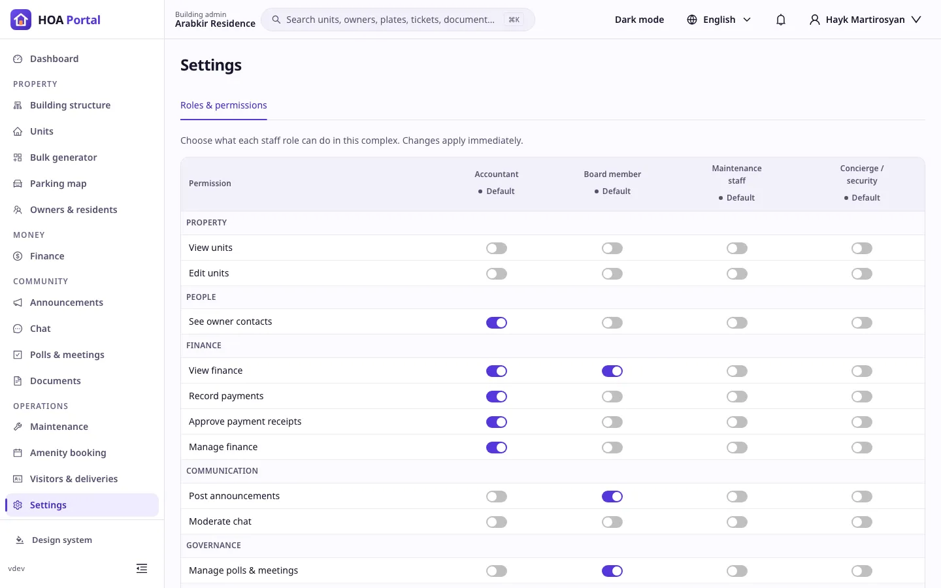Screen dimensions: 941x588
Task: Collapse the sidebar with the menu-fold icon
Action: click(x=142, y=568)
